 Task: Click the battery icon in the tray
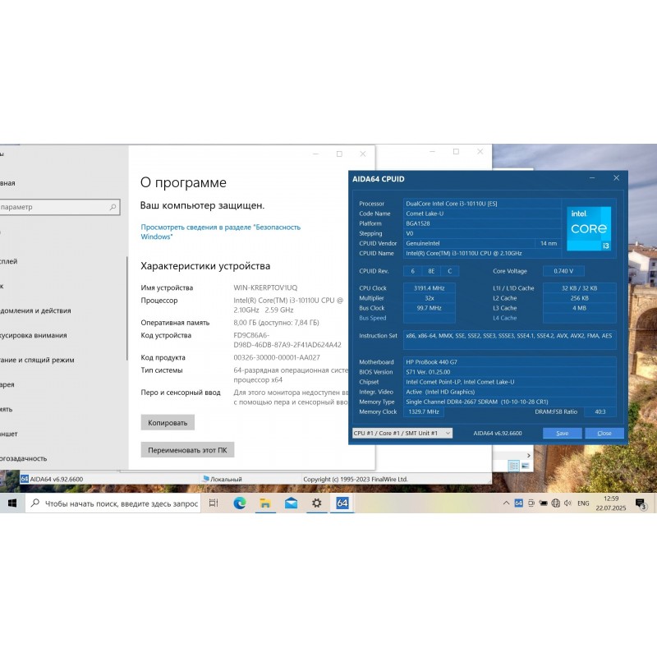coord(544,503)
